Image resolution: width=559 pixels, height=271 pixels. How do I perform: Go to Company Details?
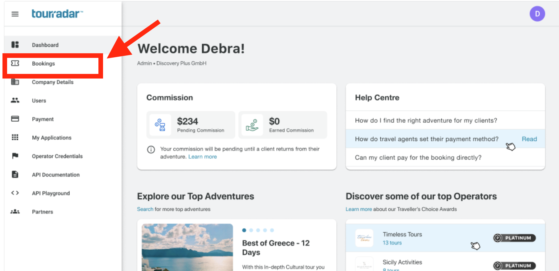[53, 82]
